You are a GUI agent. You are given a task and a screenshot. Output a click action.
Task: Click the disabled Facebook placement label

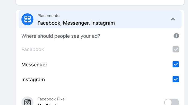pos(32,49)
